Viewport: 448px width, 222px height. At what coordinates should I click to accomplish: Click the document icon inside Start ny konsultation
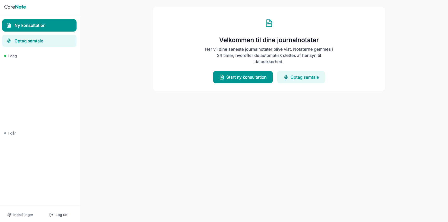(x=222, y=77)
